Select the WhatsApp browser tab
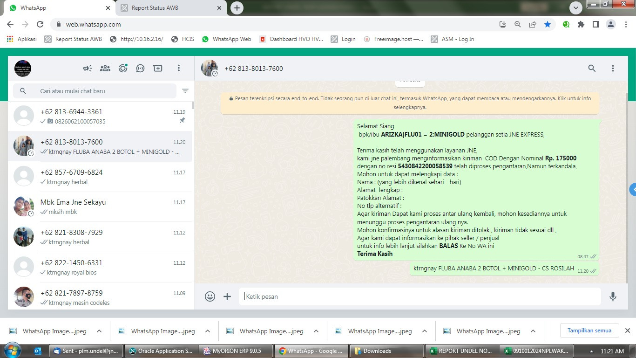This screenshot has width=636, height=358. (60, 8)
